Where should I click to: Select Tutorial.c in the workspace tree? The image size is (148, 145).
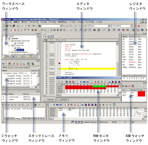20,50
